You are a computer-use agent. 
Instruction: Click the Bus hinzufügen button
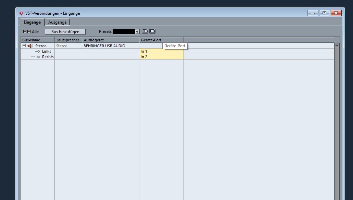(65, 32)
